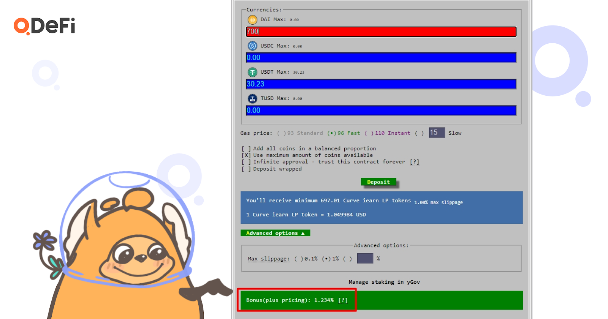Enable Add all coins in balanced proportion
608x319 pixels.
(246, 149)
